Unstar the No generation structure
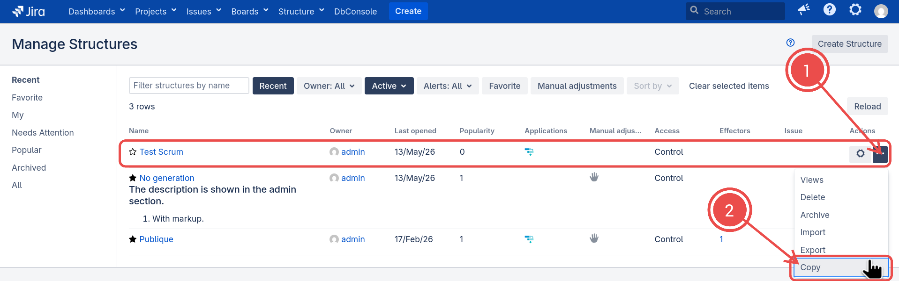Viewport: 899px width, 281px height. 133,178
